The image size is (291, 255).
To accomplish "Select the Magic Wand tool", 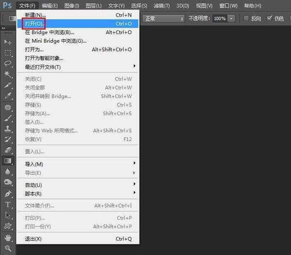I will coord(8,74).
